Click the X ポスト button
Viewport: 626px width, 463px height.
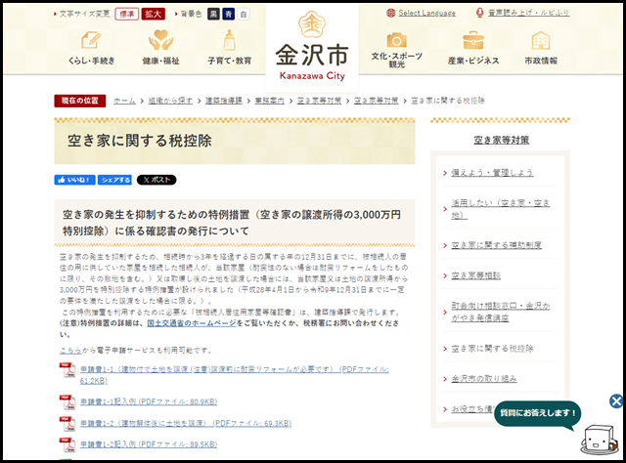(x=156, y=180)
